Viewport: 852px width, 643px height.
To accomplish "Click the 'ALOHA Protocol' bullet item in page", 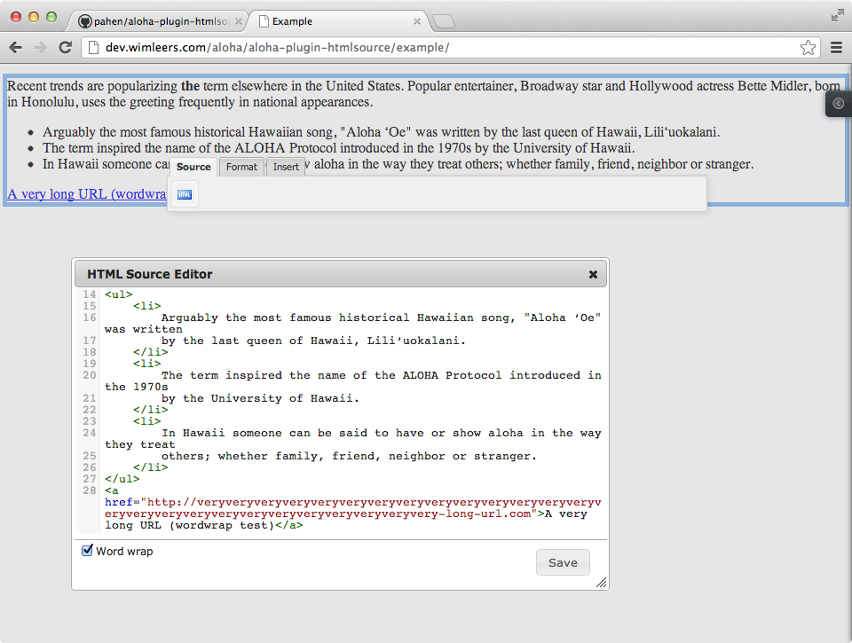I will click(338, 148).
